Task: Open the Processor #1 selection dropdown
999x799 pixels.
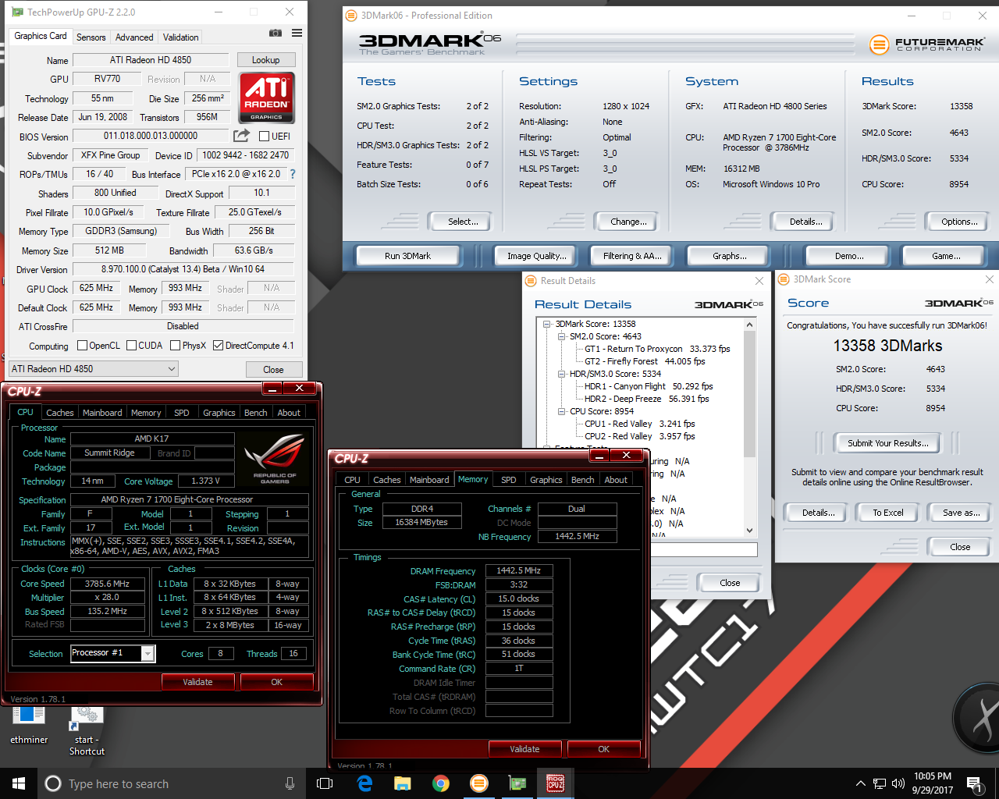Action: click(x=112, y=653)
